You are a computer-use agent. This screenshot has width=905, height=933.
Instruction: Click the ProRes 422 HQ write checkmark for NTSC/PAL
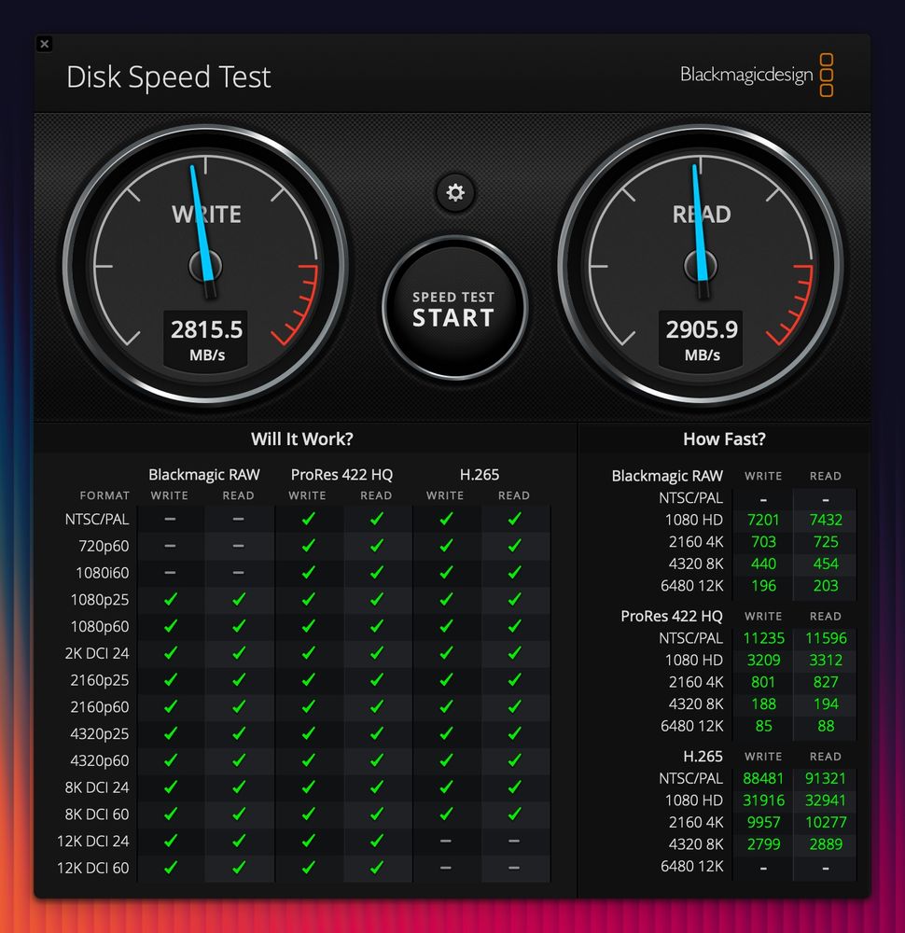click(x=308, y=519)
